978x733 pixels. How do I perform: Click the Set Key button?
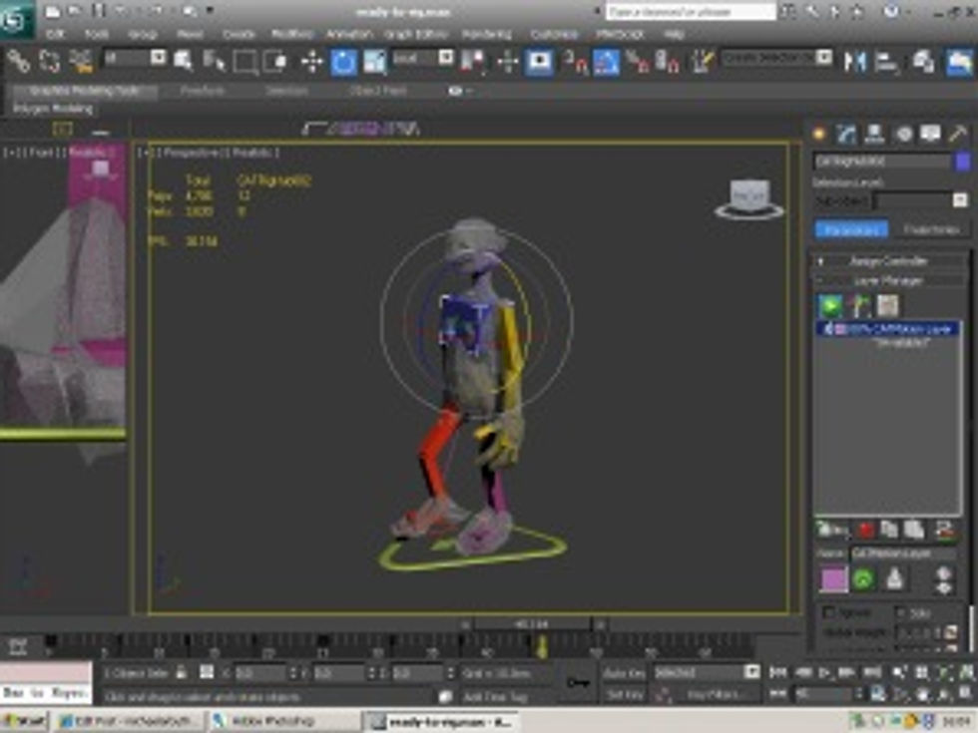(x=624, y=694)
